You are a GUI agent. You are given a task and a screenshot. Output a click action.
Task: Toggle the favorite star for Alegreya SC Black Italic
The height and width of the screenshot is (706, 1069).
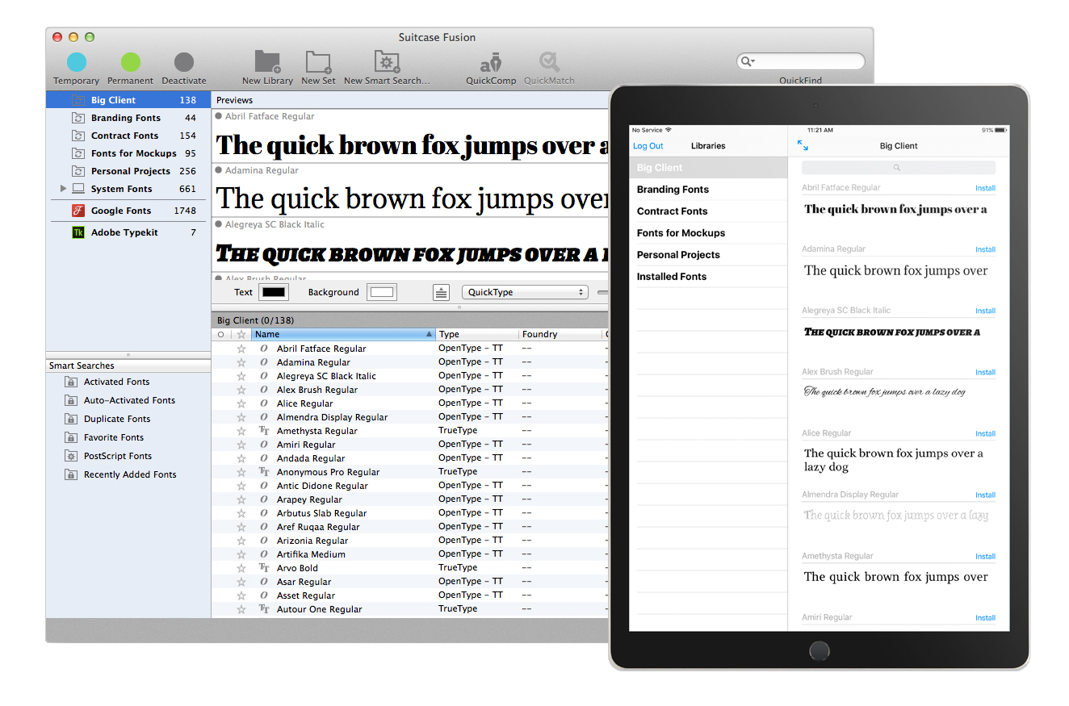[x=241, y=376]
